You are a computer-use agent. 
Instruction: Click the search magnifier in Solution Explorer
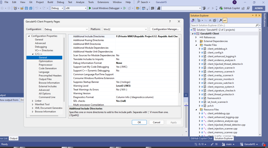(257, 25)
